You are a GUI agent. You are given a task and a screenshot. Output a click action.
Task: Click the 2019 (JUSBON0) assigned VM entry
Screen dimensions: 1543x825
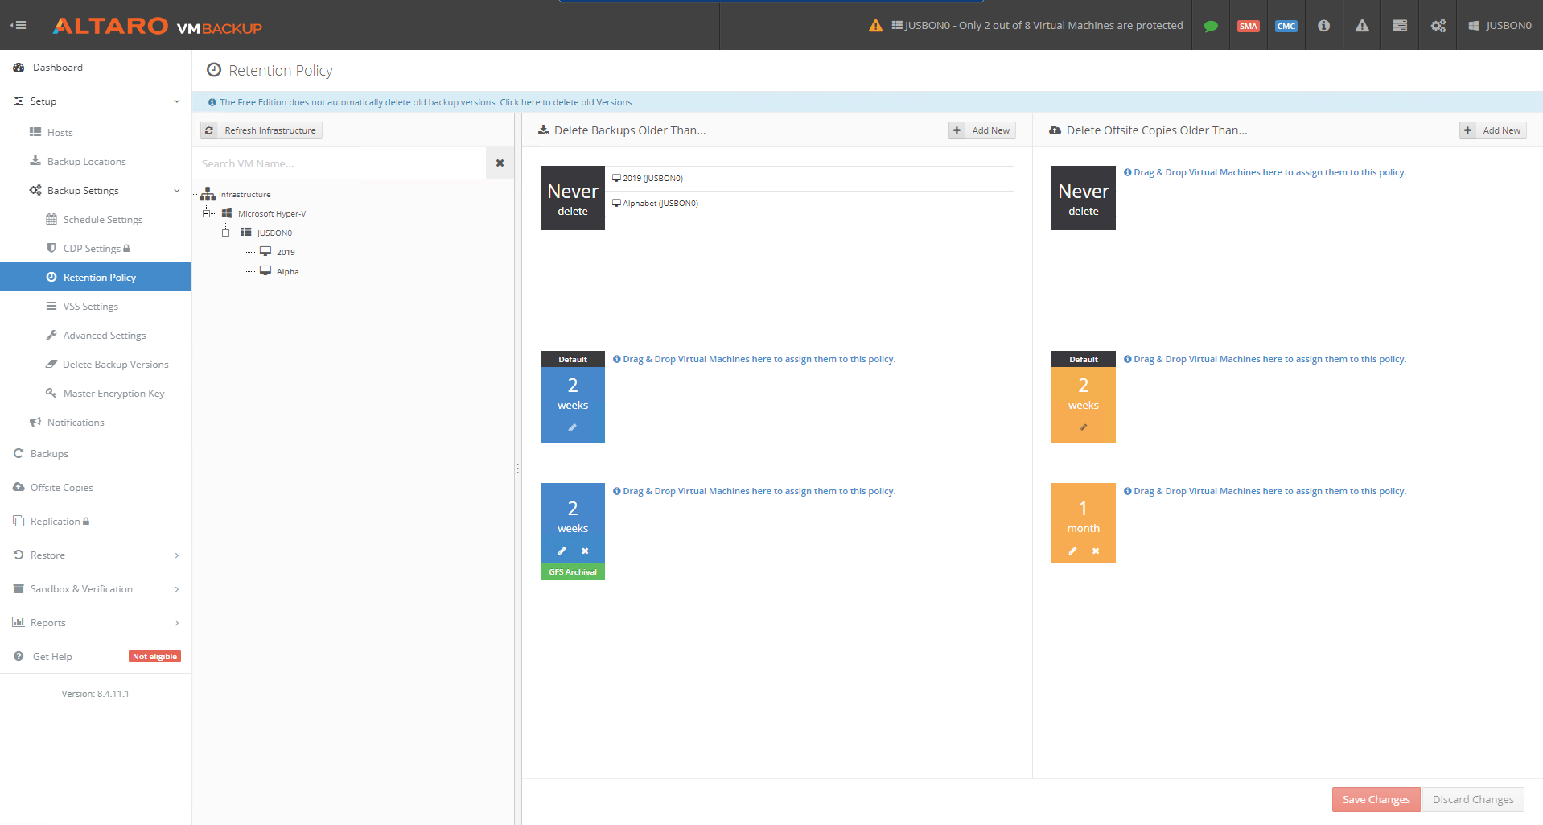[x=648, y=179]
